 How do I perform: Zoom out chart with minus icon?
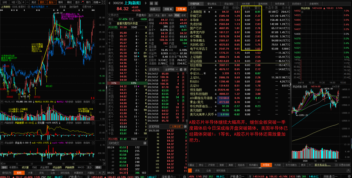coord(27,2)
